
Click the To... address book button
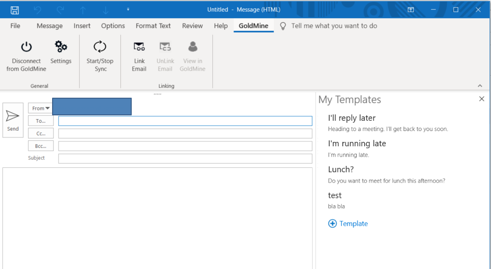tap(41, 121)
